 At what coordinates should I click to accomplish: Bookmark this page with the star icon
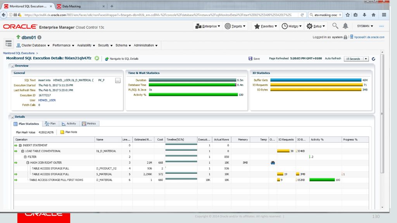click(348, 15)
